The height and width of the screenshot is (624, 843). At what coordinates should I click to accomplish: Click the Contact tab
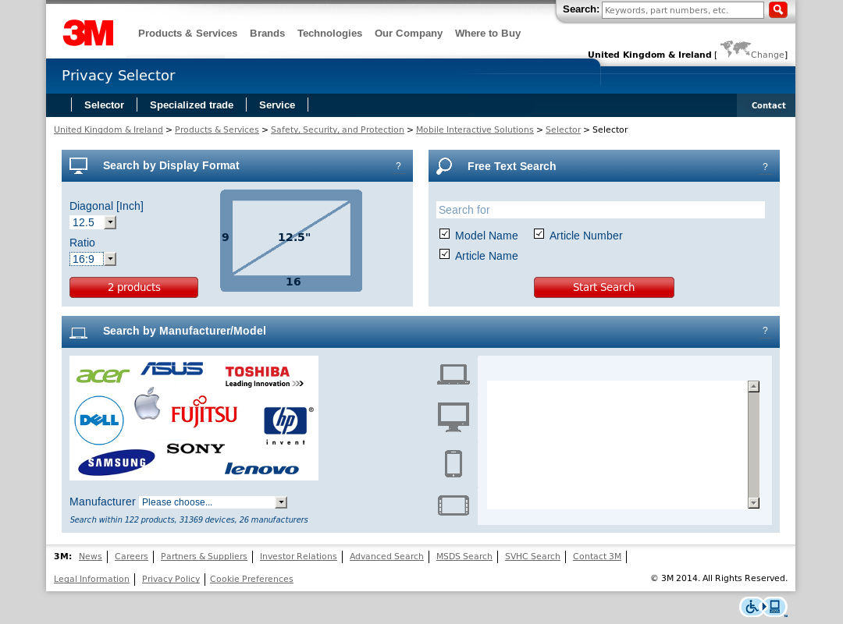768,105
